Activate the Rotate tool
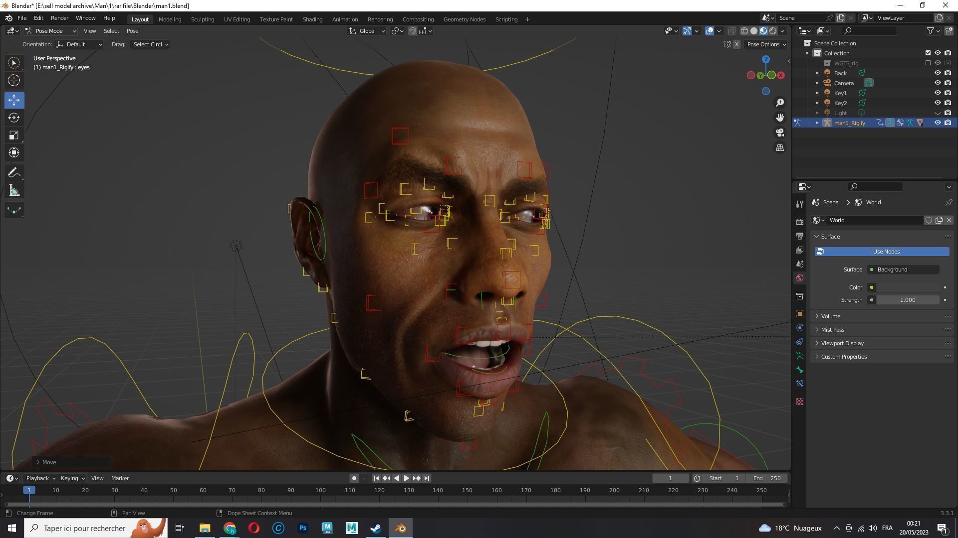The image size is (958, 538). [14, 118]
